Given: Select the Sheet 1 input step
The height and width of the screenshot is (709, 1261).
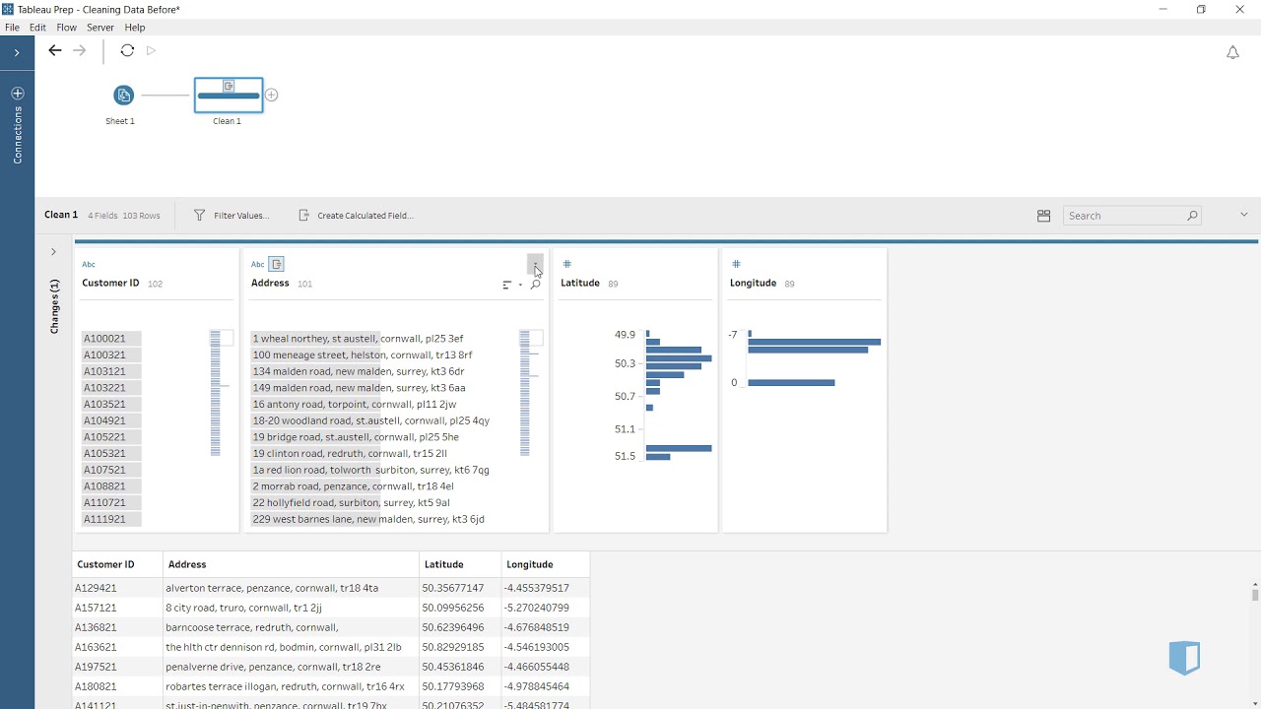Looking at the screenshot, I should coord(123,96).
